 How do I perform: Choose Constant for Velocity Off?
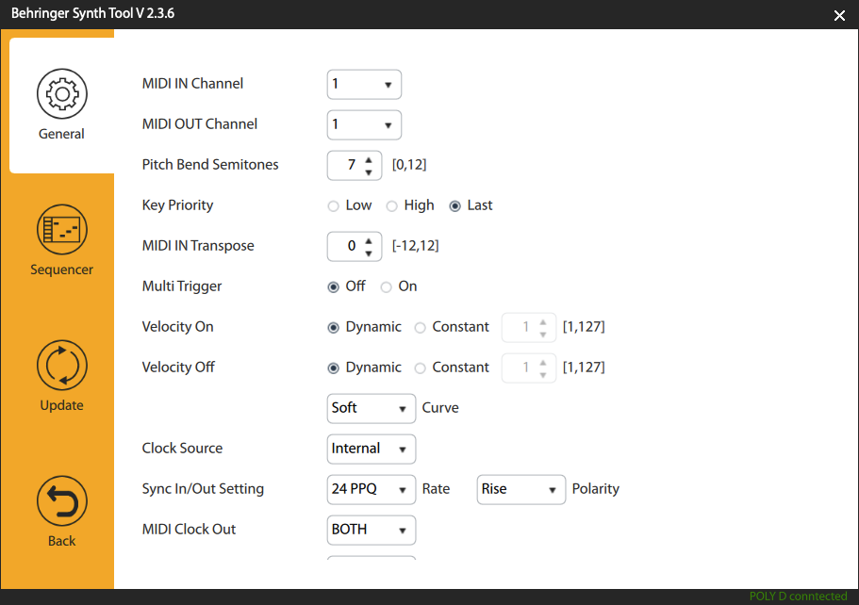[421, 368]
